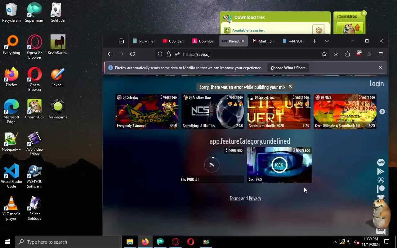Click the app.featureCategory.undefined heading

point(250,141)
